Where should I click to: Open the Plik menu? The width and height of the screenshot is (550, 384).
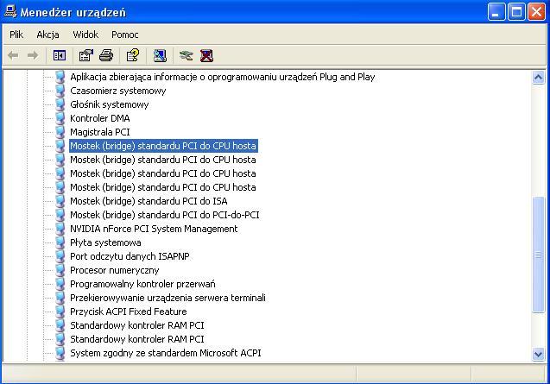coord(16,35)
